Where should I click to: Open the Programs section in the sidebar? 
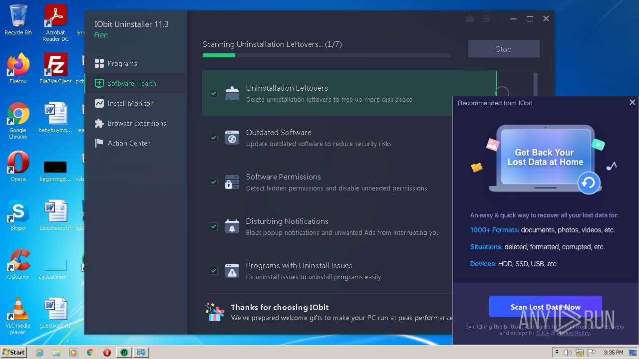tap(136, 63)
